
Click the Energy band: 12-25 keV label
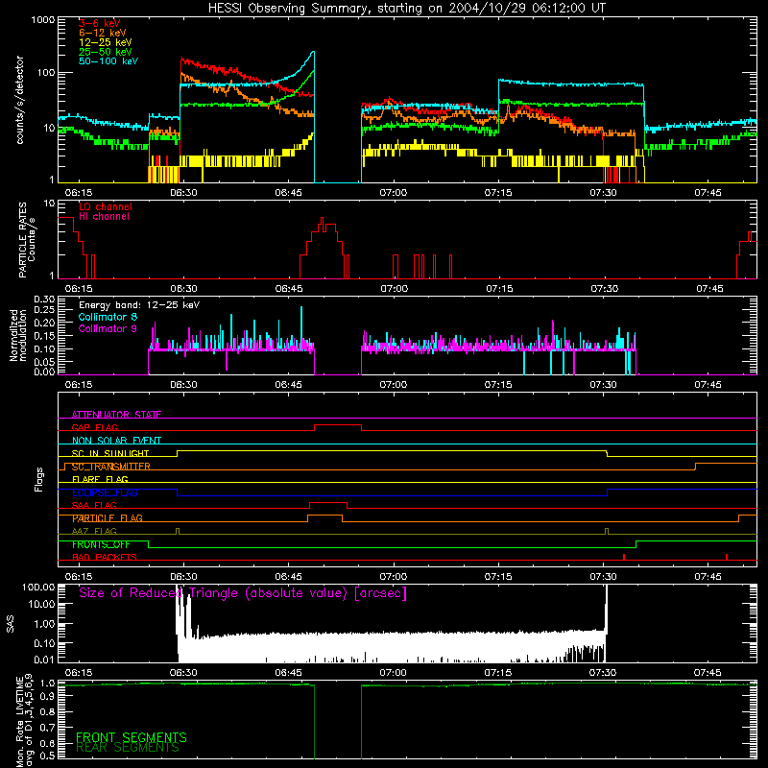coord(139,305)
